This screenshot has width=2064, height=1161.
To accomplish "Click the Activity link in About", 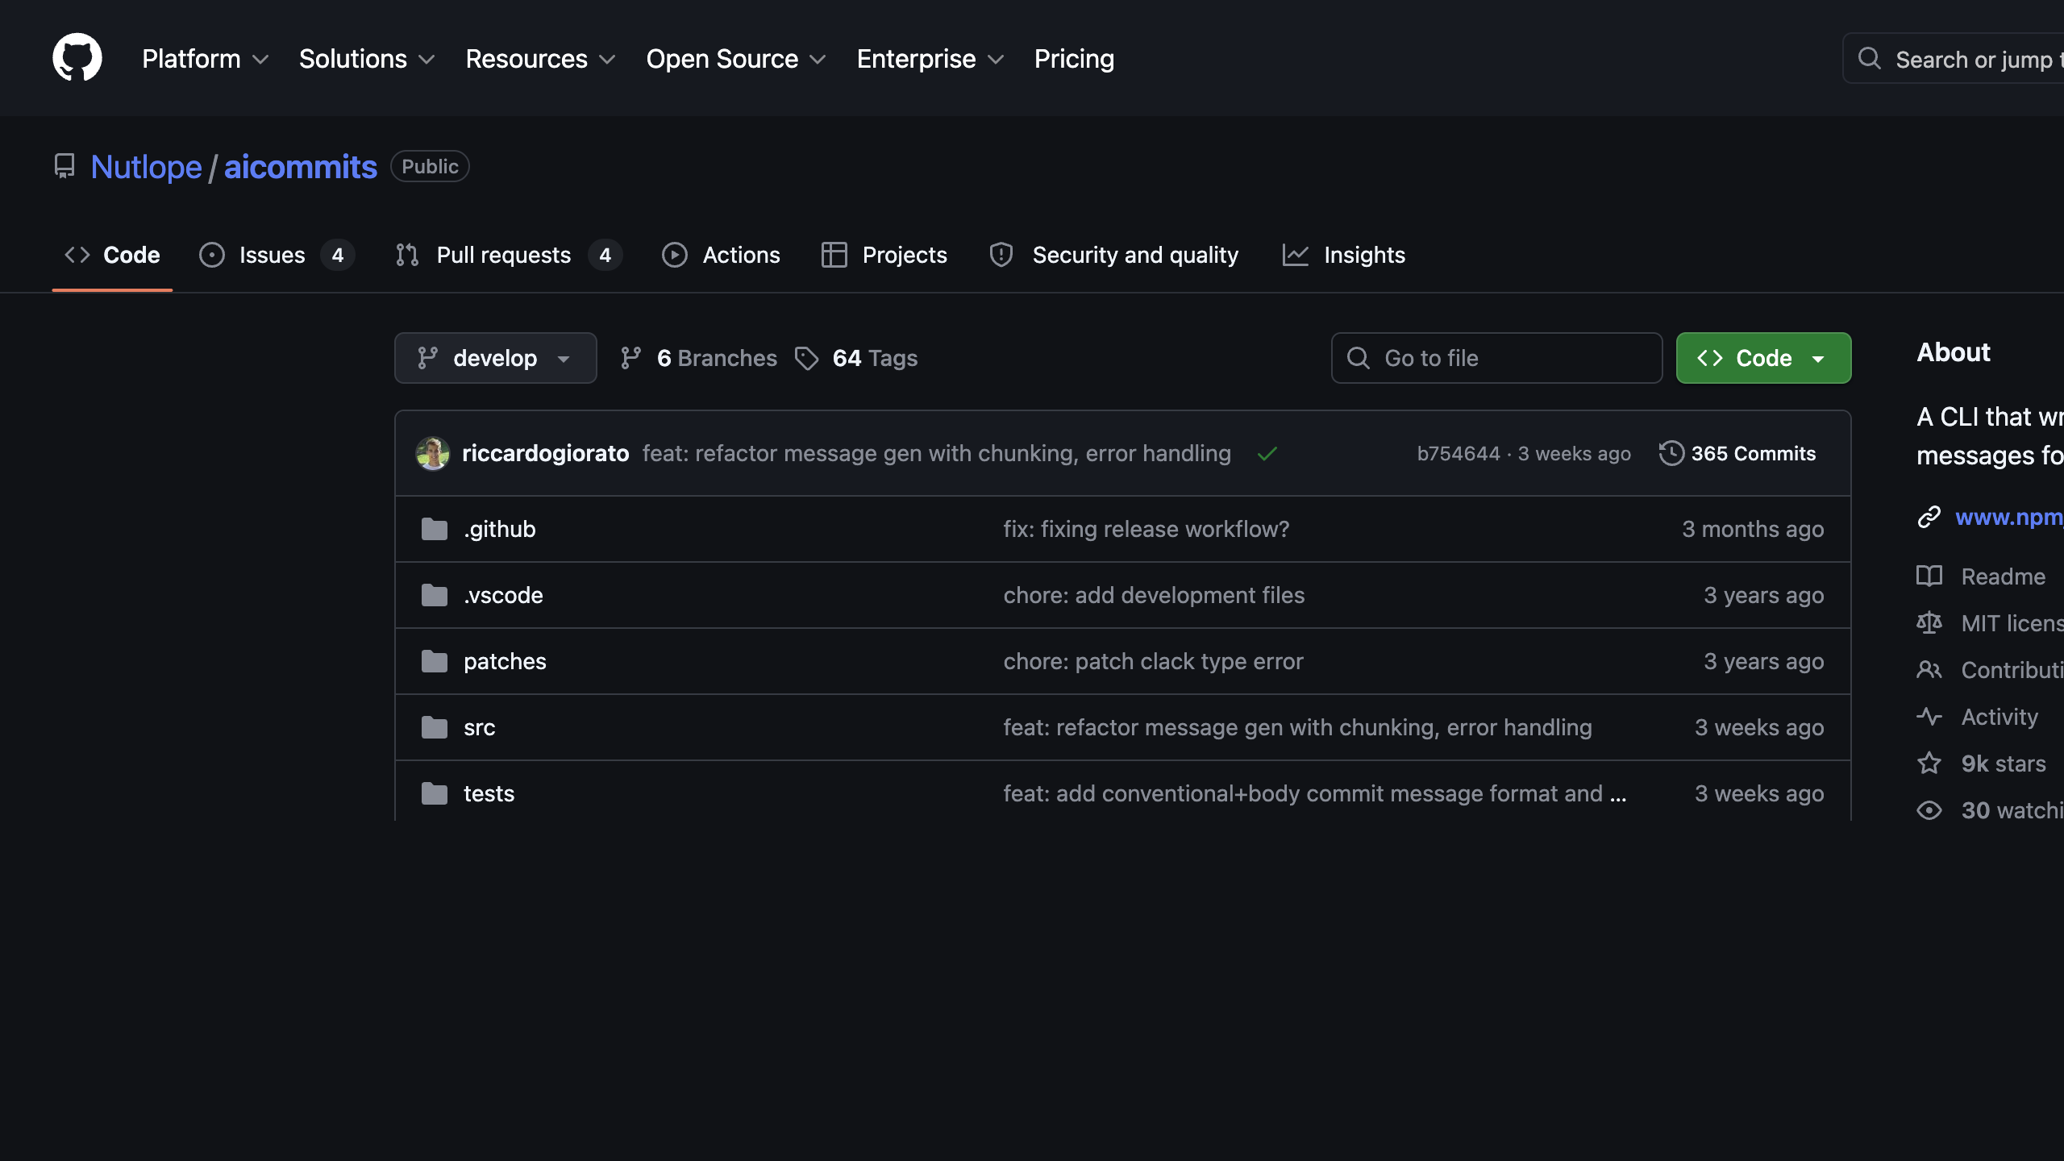I will point(1999,717).
